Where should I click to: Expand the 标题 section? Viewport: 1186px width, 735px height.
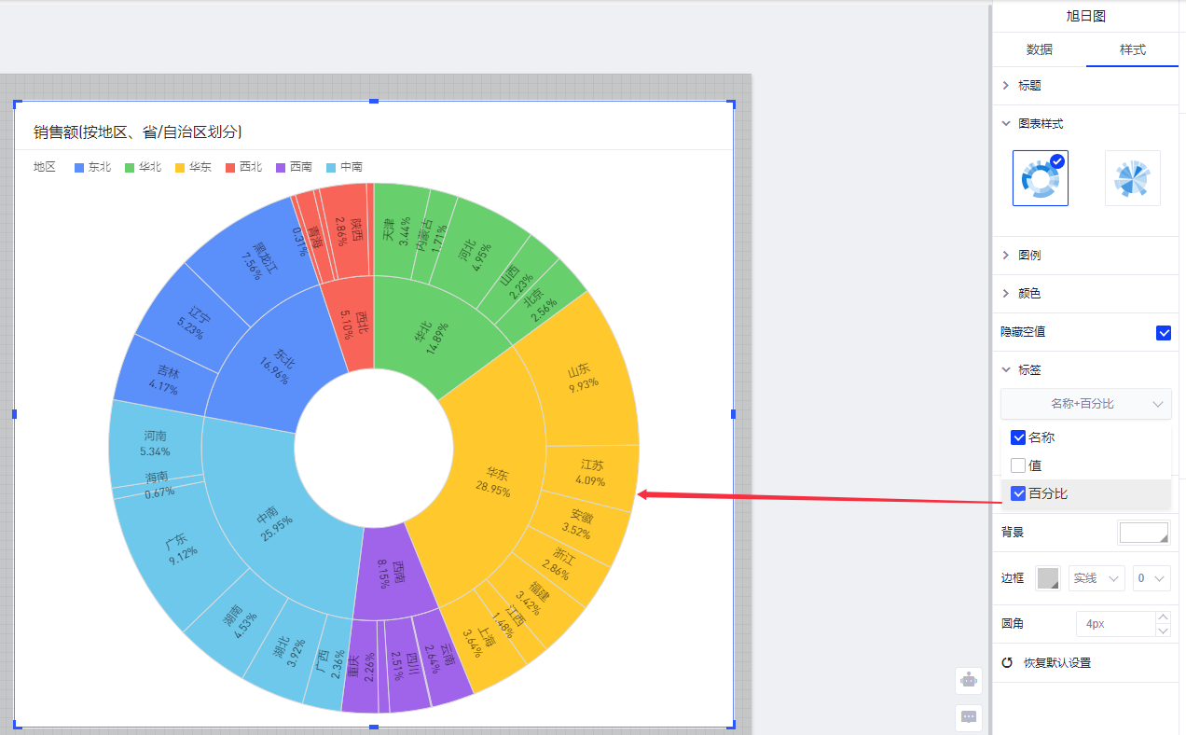pyautogui.click(x=1006, y=86)
